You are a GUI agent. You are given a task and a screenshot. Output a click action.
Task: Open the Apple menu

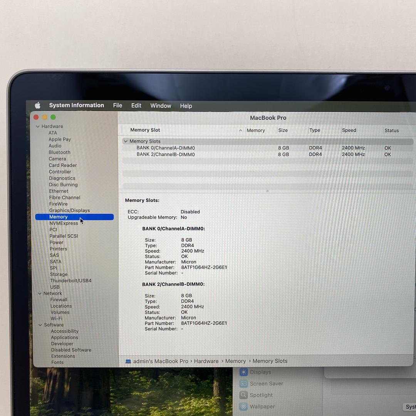[x=38, y=105]
